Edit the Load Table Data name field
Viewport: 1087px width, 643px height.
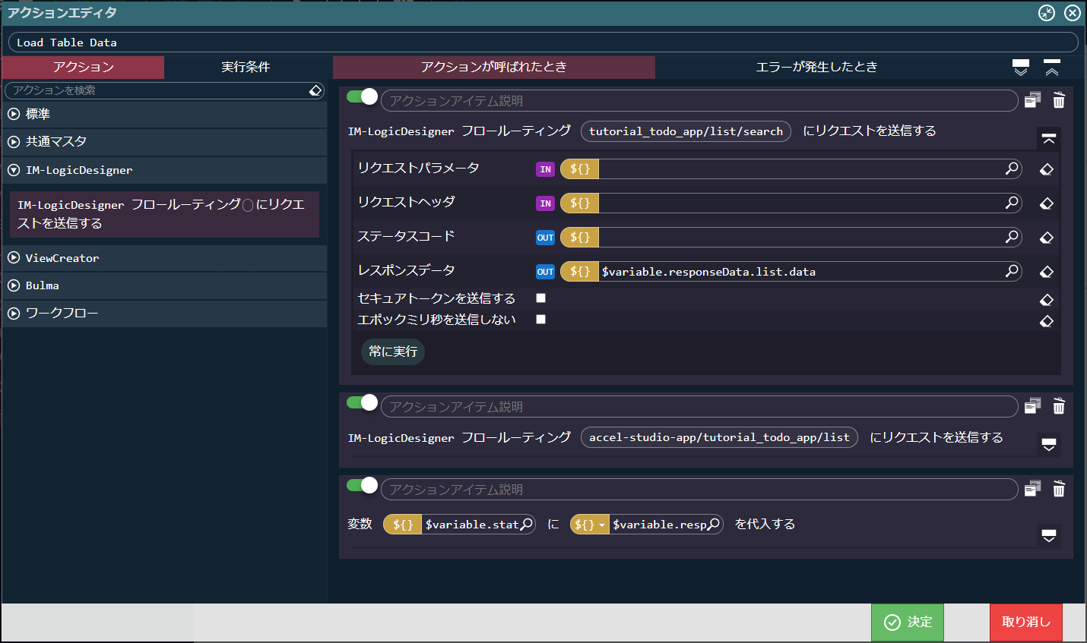543,43
